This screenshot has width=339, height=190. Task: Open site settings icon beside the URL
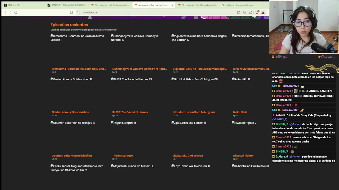point(78,12)
